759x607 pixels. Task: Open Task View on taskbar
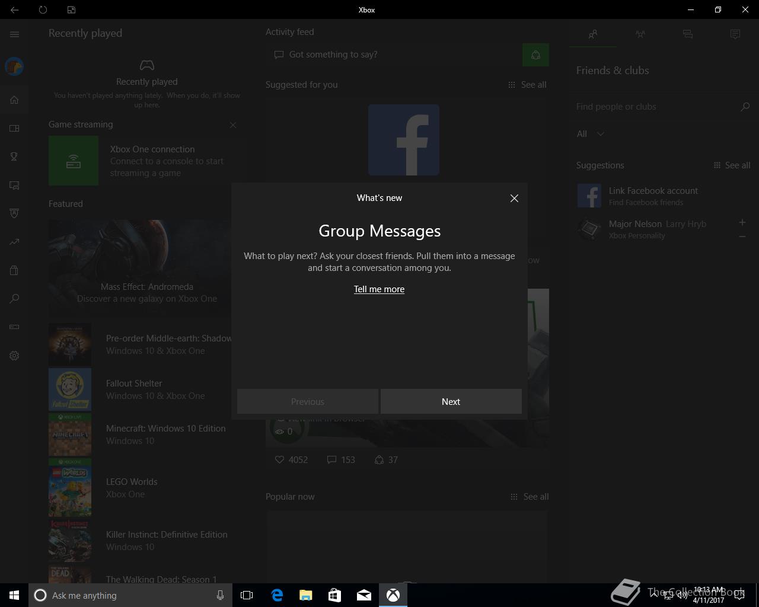[x=247, y=595]
